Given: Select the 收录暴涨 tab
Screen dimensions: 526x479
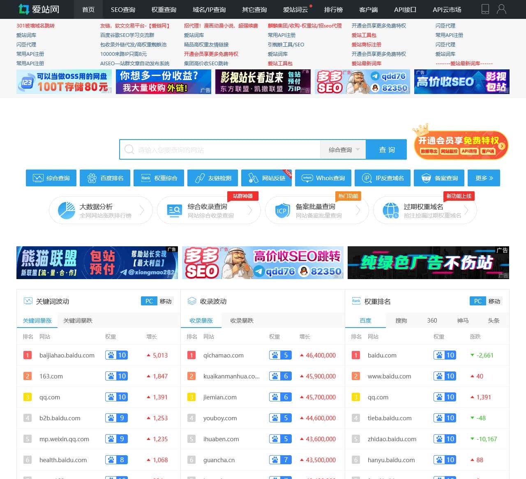Looking at the screenshot, I should point(201,321).
